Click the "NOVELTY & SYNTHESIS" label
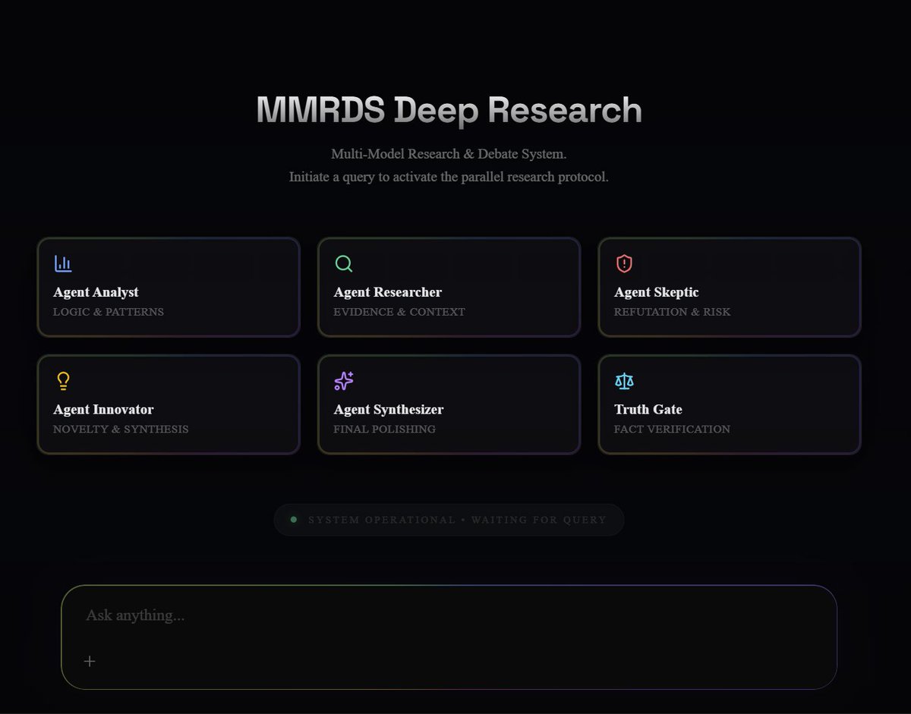This screenshot has height=714, width=911. [121, 429]
